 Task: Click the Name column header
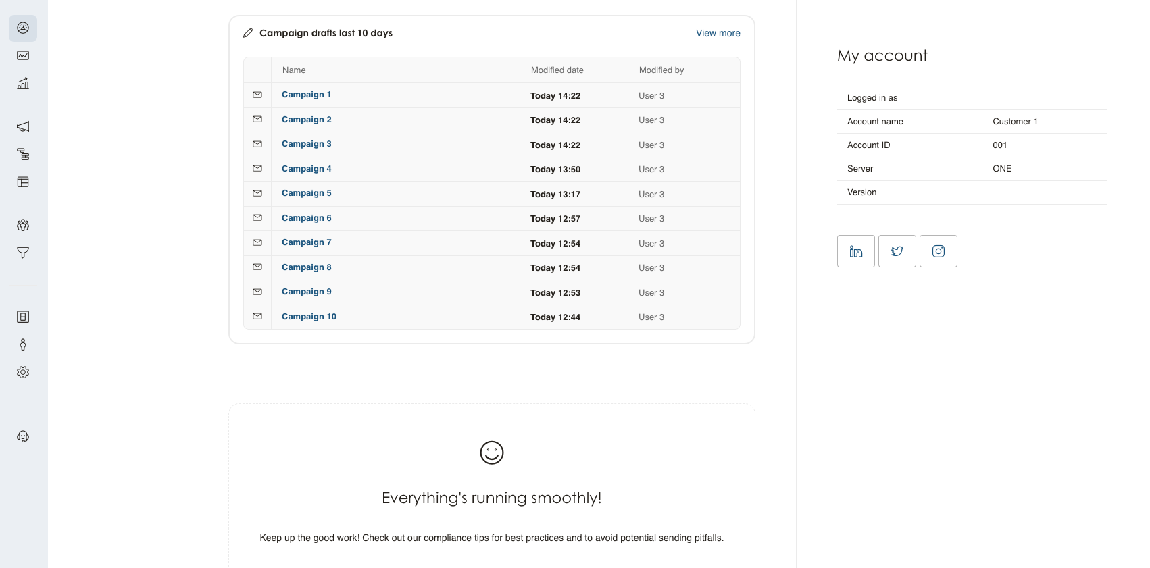click(294, 70)
